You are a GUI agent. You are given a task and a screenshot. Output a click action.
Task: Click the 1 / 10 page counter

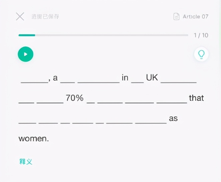pos(201,35)
